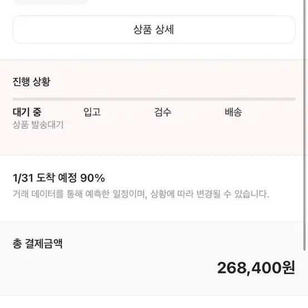Select the 대기 중 status step
Screen dimensions: 308x308
[x=27, y=112]
